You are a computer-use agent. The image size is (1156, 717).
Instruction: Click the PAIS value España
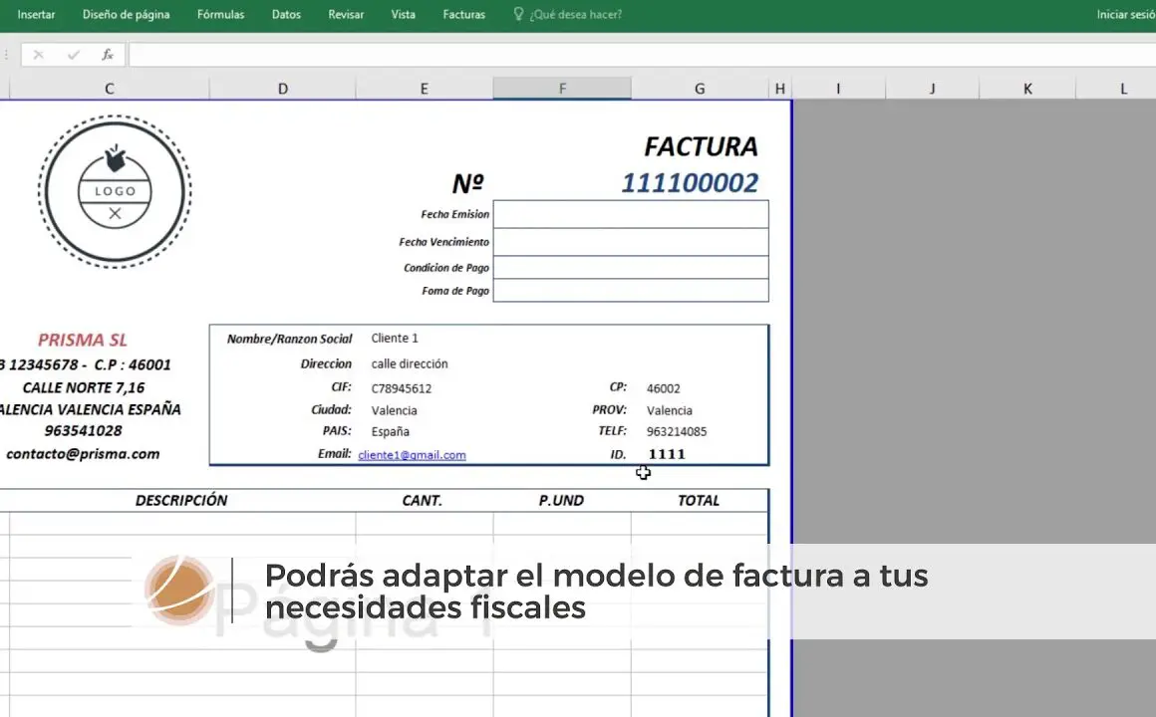tap(390, 432)
